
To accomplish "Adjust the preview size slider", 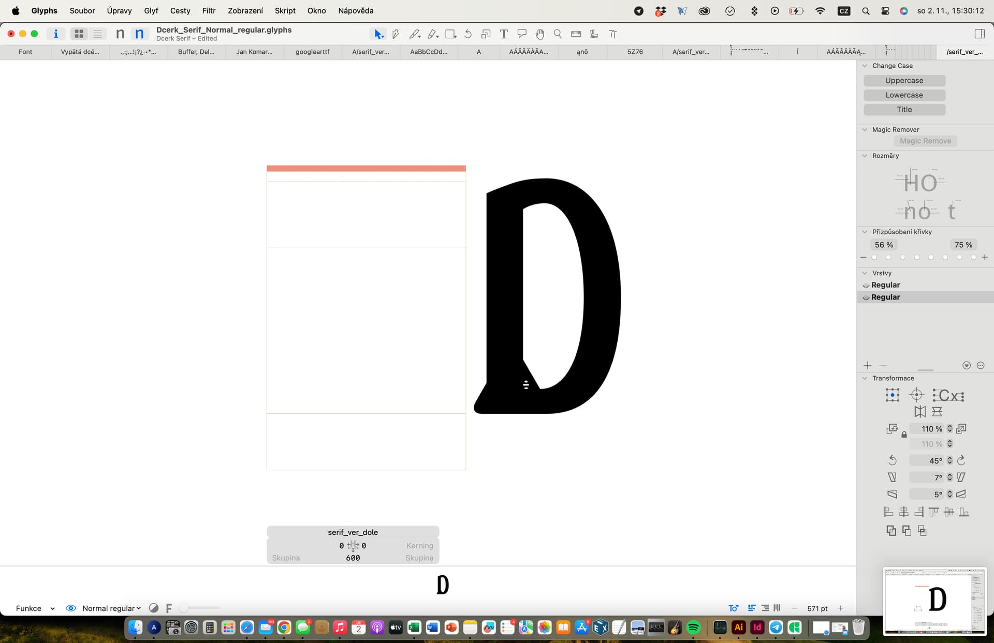I will [184, 608].
